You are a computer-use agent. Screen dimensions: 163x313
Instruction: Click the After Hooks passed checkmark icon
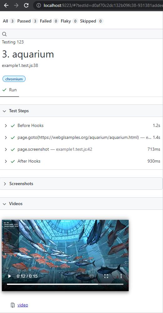pyautogui.click(x=13, y=161)
